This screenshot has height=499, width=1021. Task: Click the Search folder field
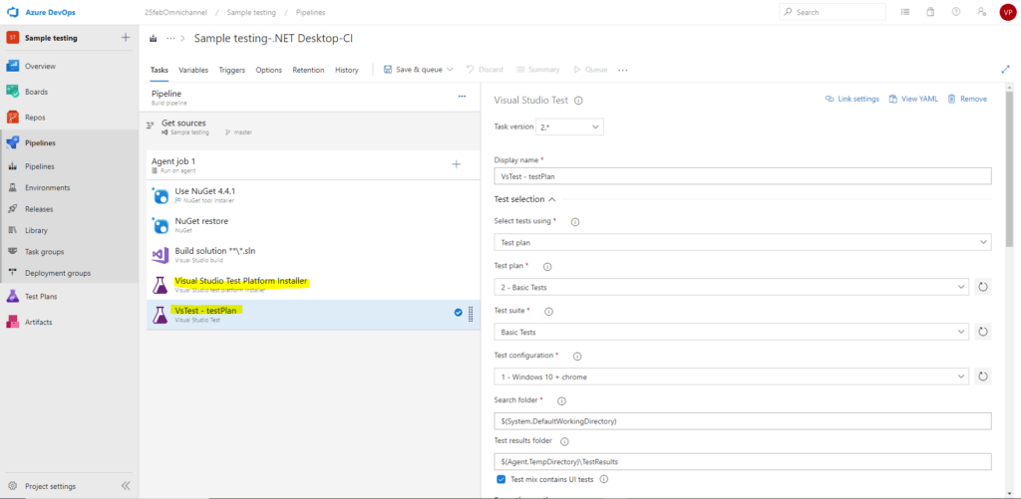tap(743, 421)
